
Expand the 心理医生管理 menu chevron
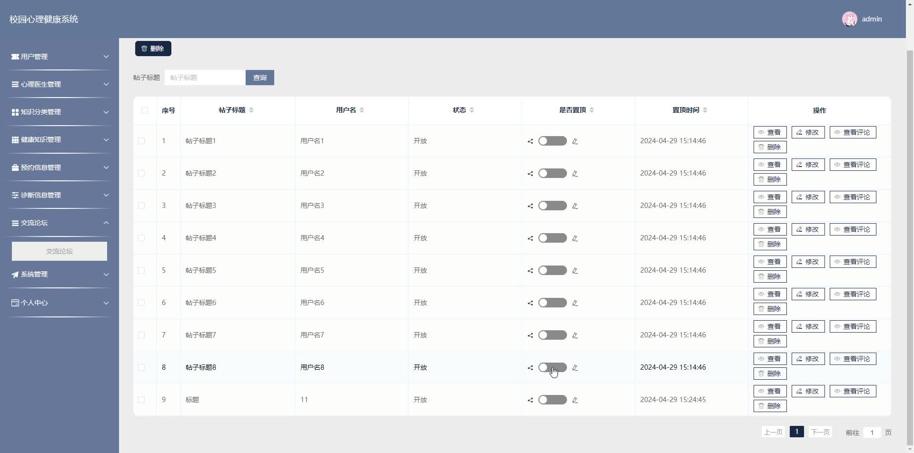pyautogui.click(x=106, y=84)
